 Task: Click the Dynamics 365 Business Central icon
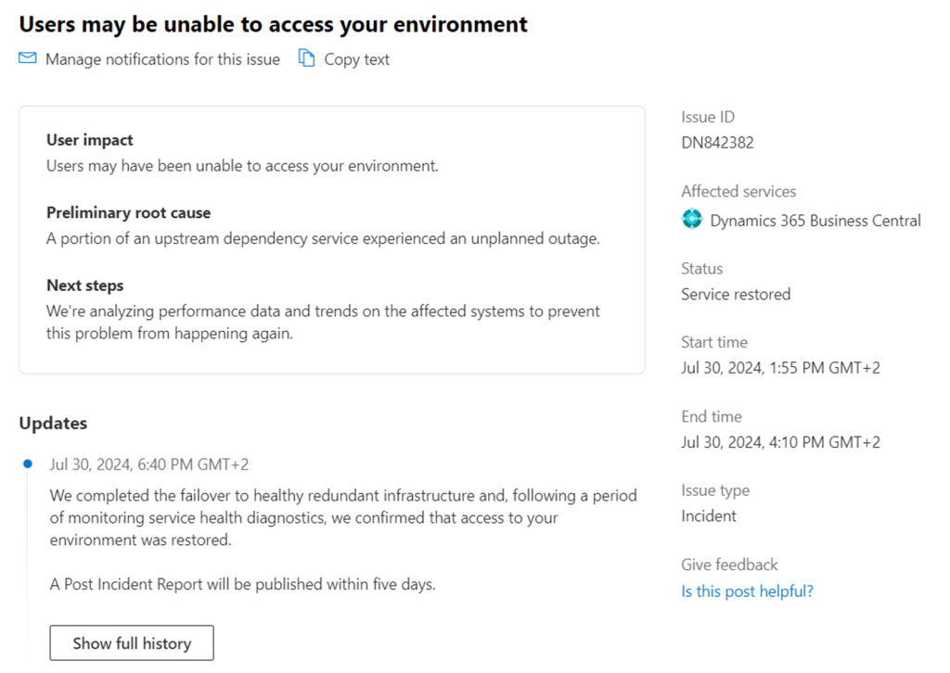pos(692,220)
